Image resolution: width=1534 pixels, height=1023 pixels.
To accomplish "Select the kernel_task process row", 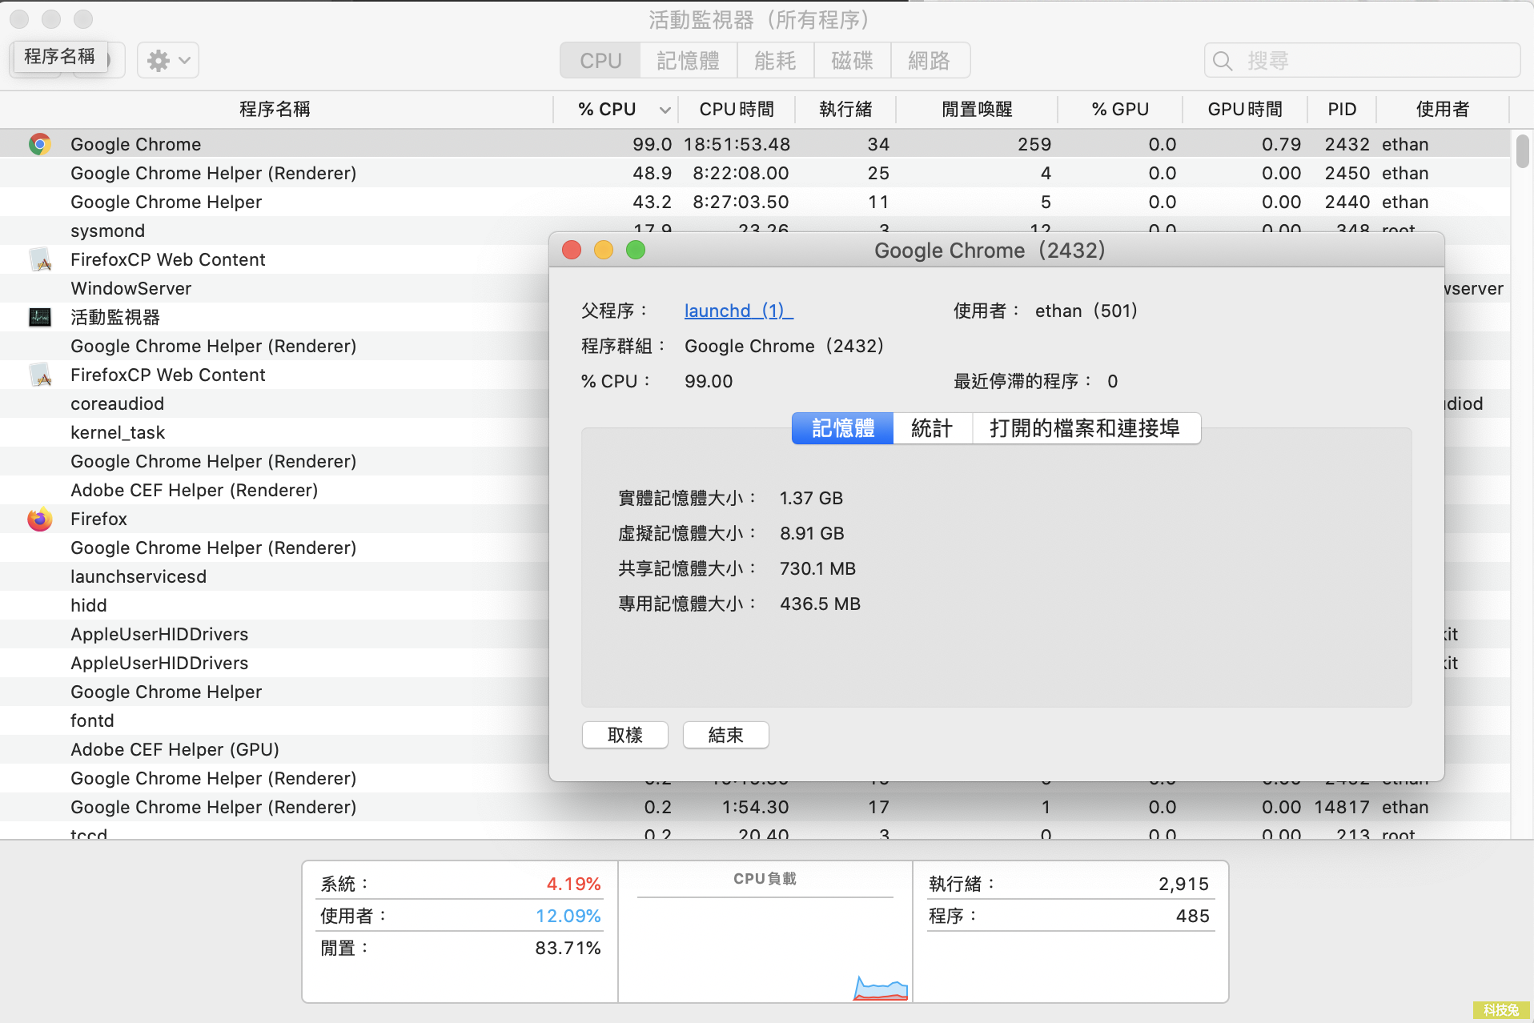I will (275, 432).
